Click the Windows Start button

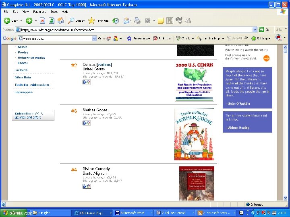point(14,213)
